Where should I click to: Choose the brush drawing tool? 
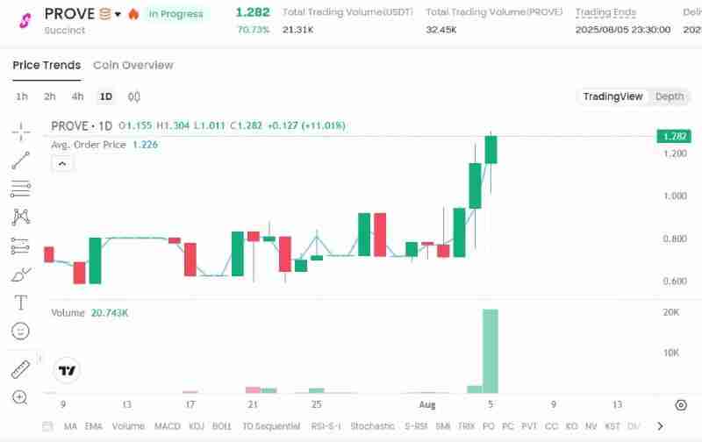[x=20, y=274]
